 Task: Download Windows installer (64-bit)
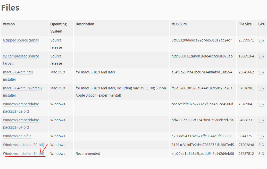click(23, 154)
